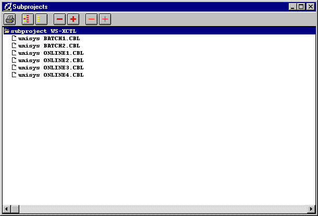
Task: Click the bold red plus toolbar button
Action: tap(73, 19)
